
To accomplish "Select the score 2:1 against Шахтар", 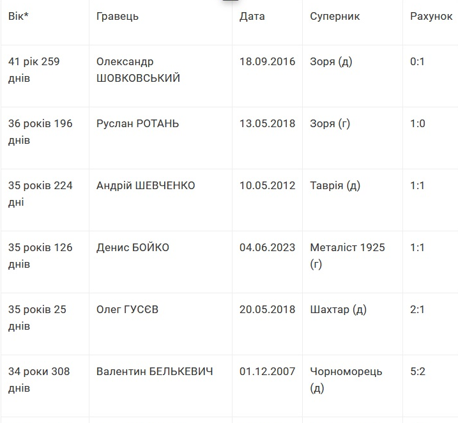I will point(418,310).
